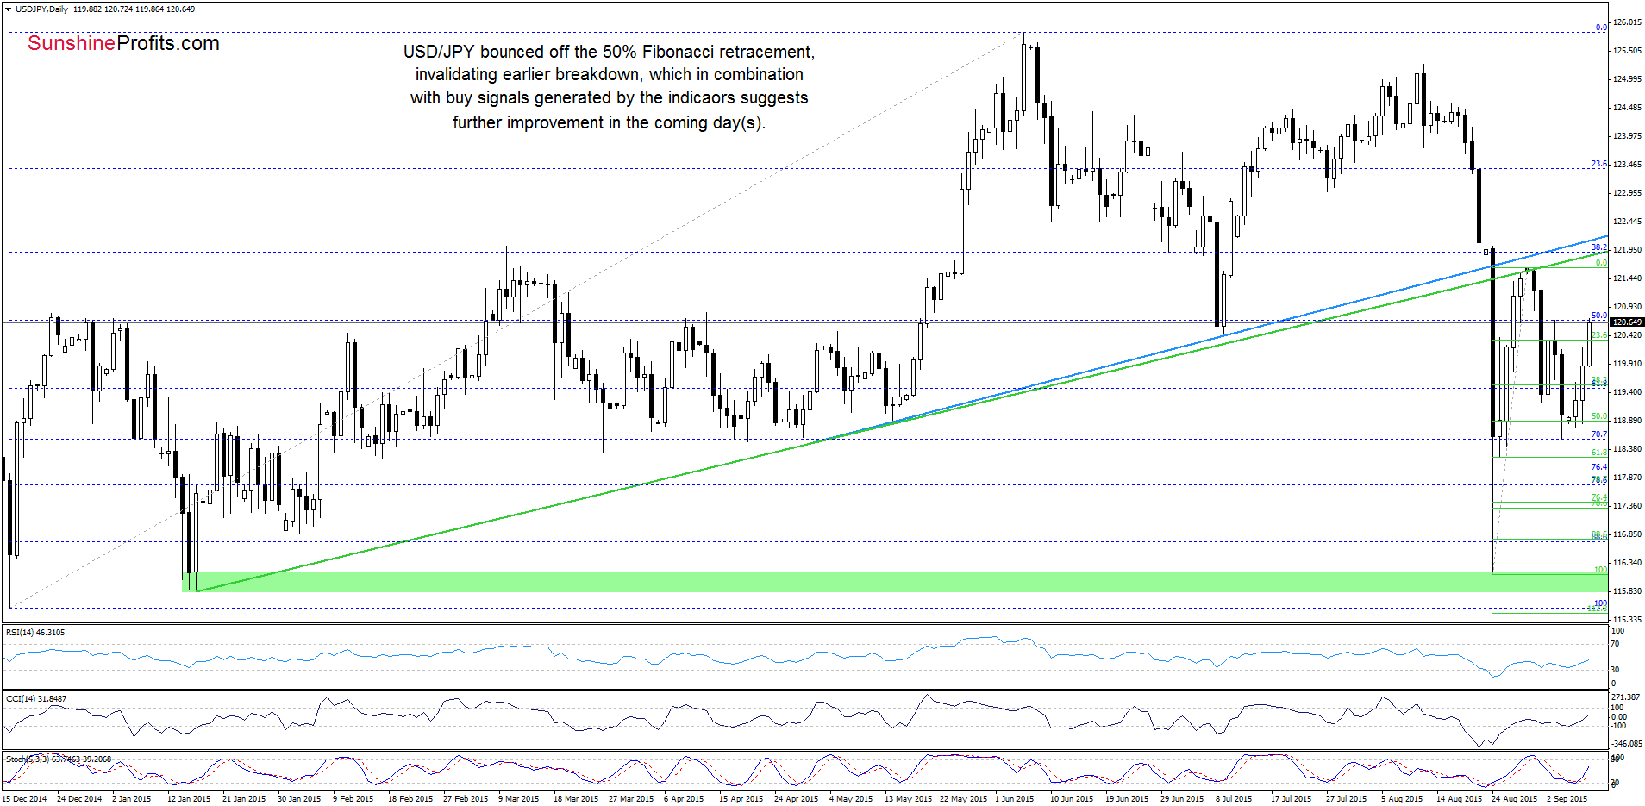Click the current price label 120.649
The width and height of the screenshot is (1645, 806).
(1627, 322)
